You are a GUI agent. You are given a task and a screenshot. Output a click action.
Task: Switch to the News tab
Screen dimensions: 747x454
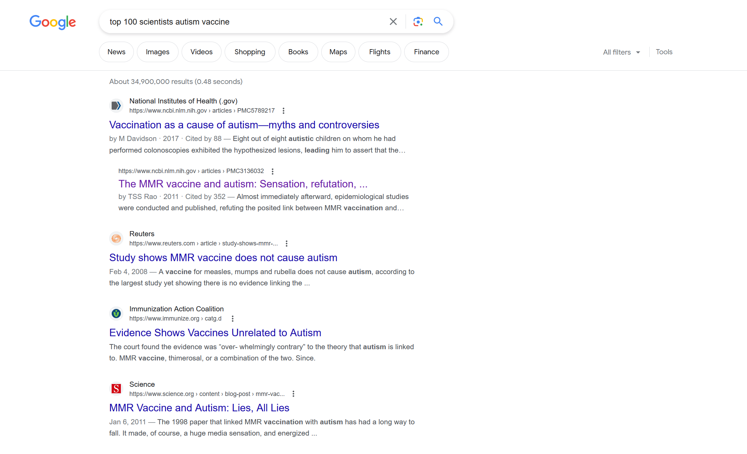point(116,52)
